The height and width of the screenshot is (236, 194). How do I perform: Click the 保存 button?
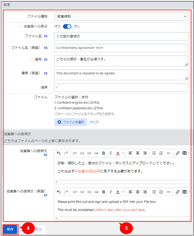pos(10,229)
